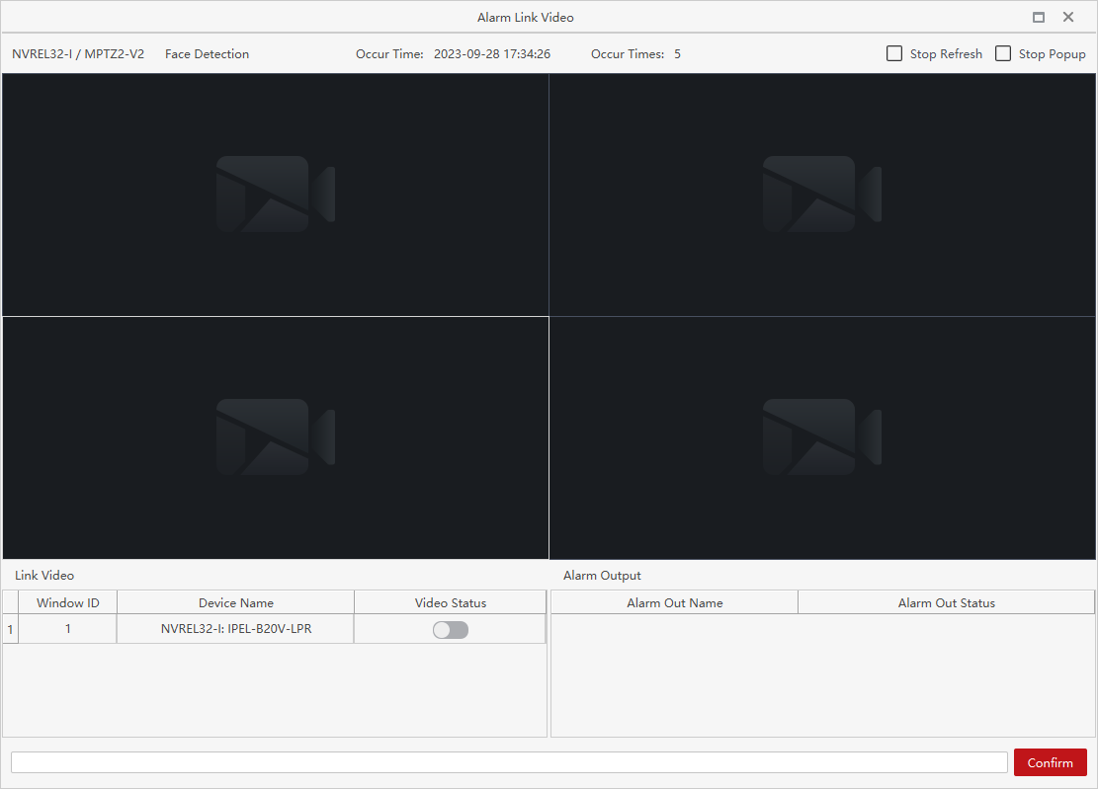The image size is (1098, 789).
Task: Enable the Stop Refresh checkbox
Action: point(894,53)
